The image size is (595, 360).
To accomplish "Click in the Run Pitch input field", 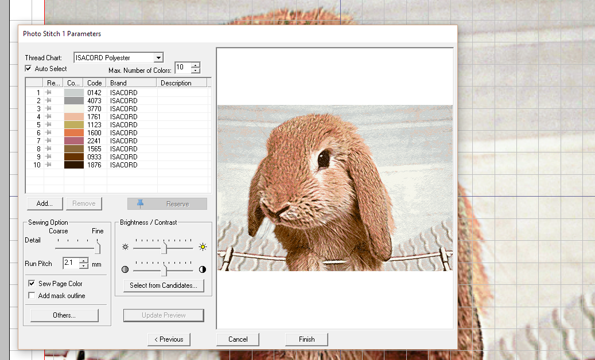I will click(70, 263).
